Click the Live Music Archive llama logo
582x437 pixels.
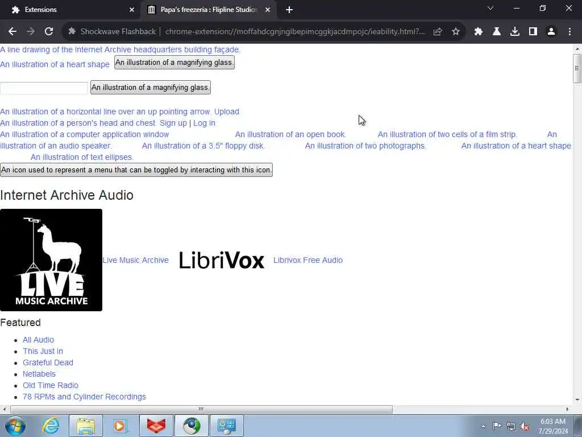pyautogui.click(x=51, y=260)
